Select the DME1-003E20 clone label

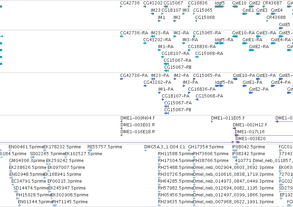(x=250, y=139)
